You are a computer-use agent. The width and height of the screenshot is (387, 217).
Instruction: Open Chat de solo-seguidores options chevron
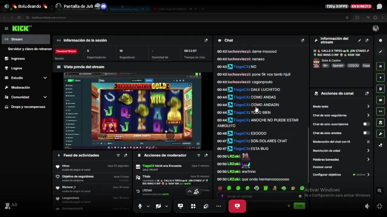pyautogui.click(x=368, y=115)
